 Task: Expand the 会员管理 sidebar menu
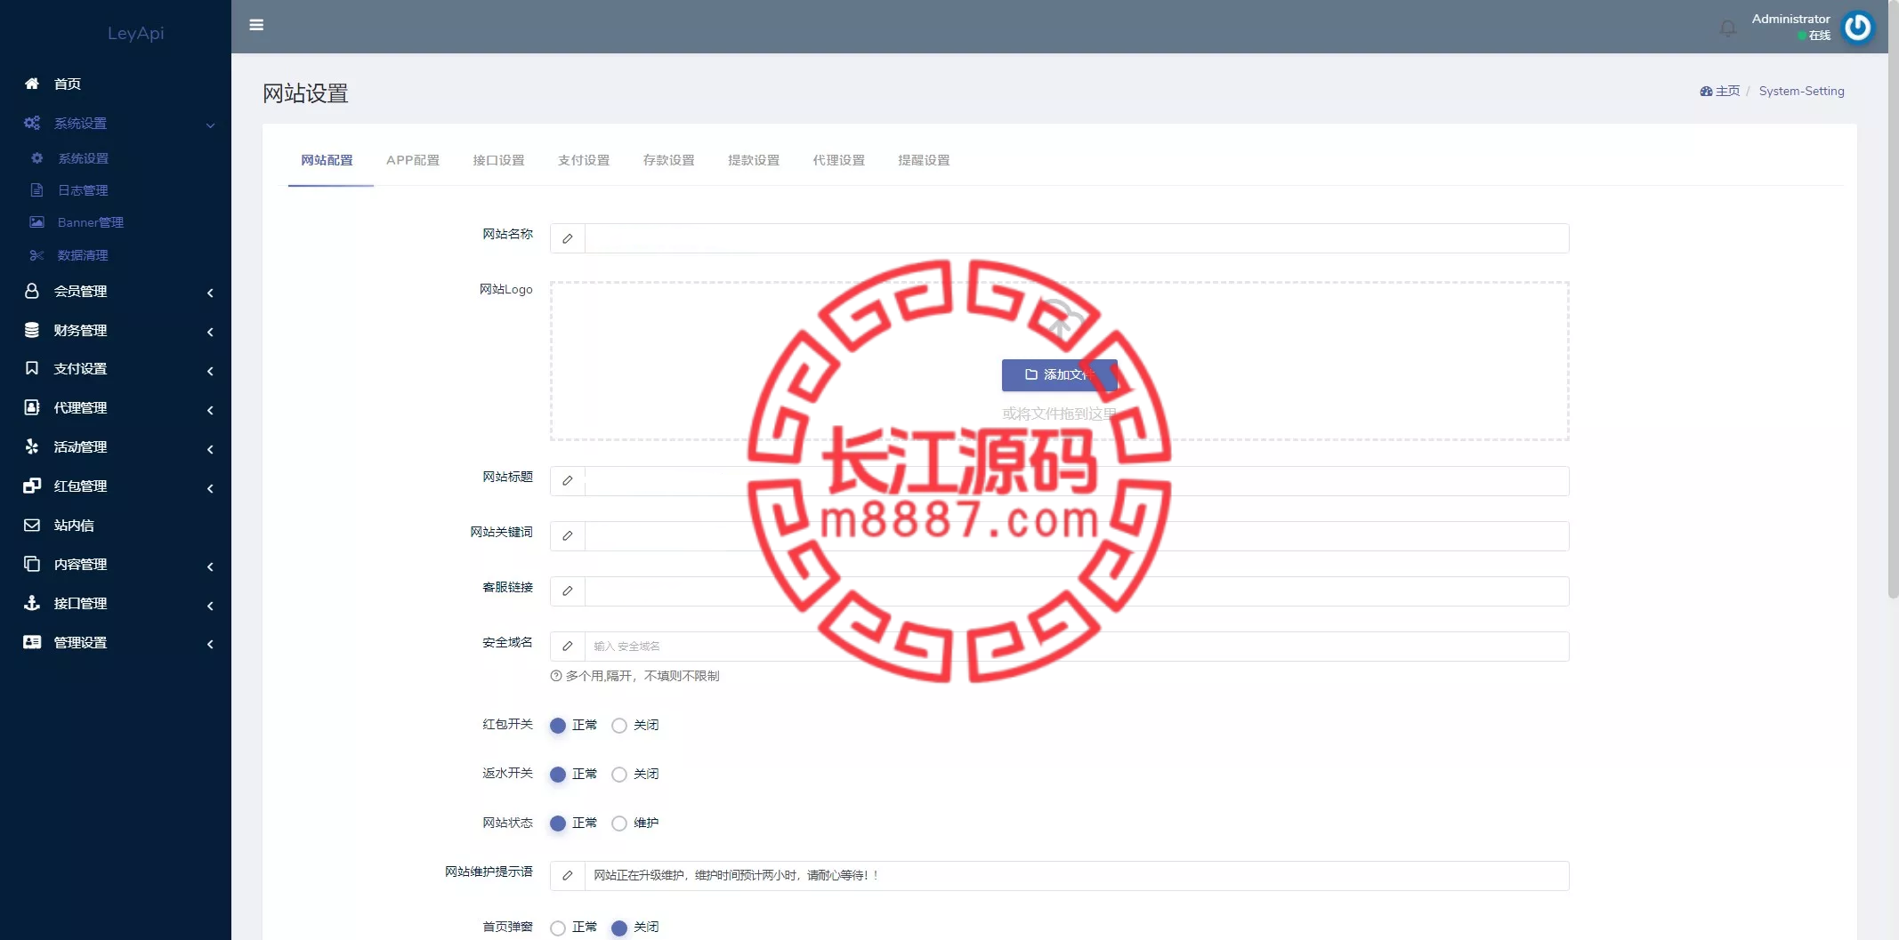[210, 293]
